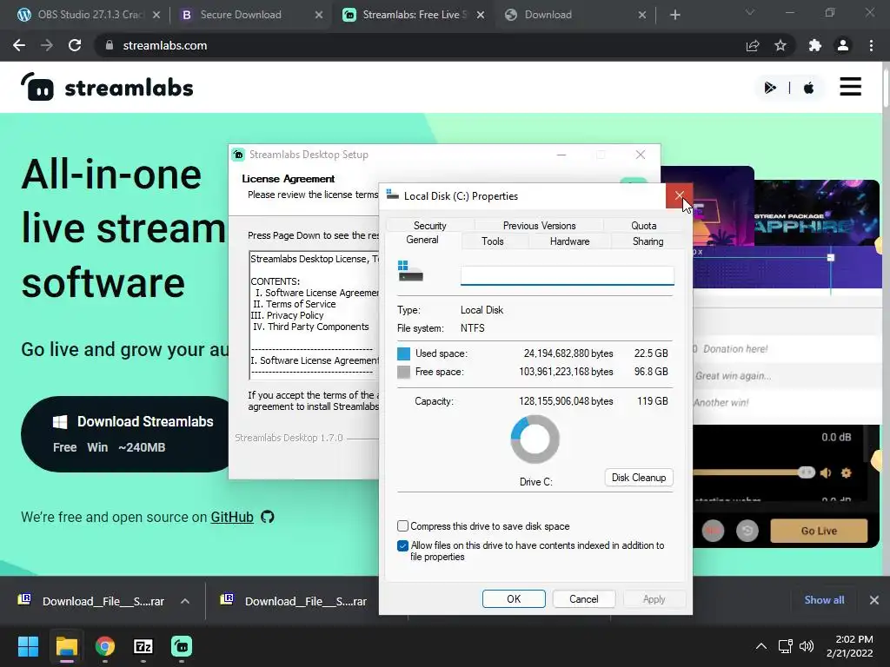Open the browser extensions puzzle icon

815,45
